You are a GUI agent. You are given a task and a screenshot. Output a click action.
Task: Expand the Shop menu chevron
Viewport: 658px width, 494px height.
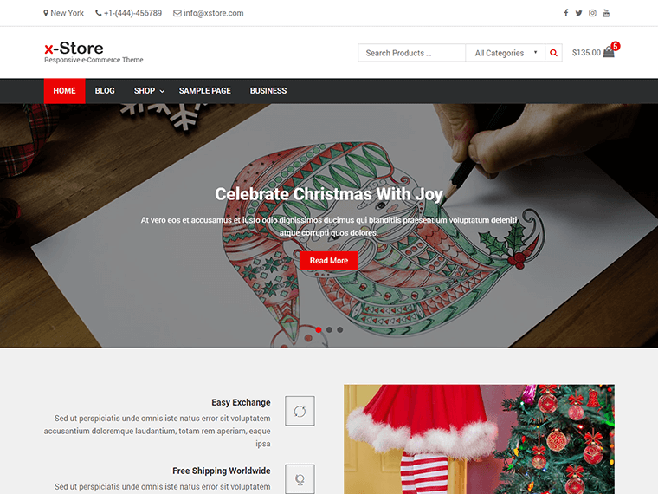click(162, 91)
